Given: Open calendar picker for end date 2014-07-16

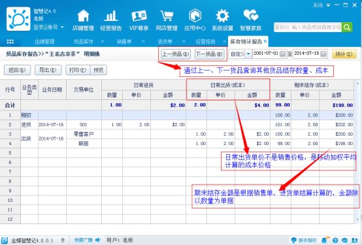Looking at the screenshot, I should pyautogui.click(x=323, y=54).
